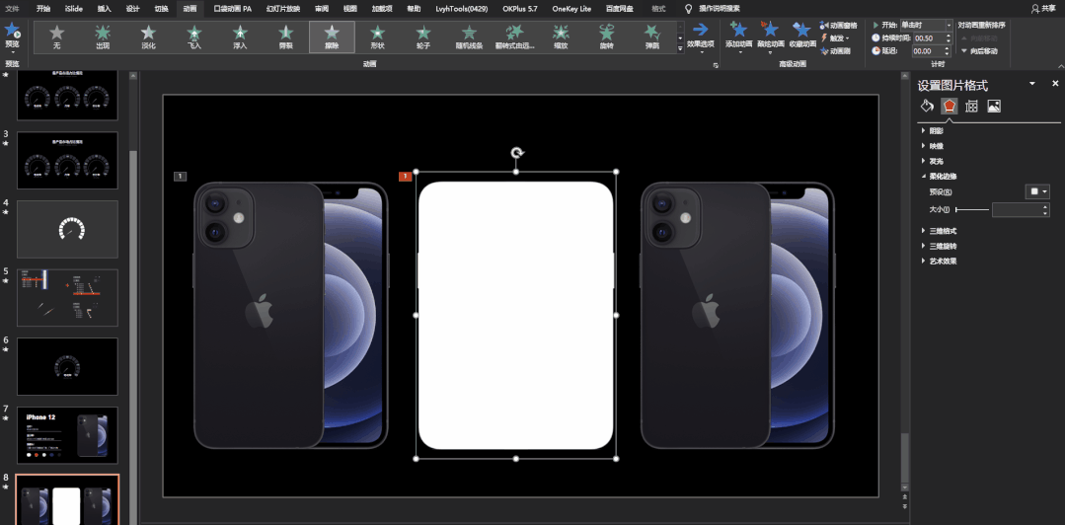This screenshot has height=525, width=1065.
Task: Adjust the 大小 soft edge size slider
Action: click(x=971, y=210)
